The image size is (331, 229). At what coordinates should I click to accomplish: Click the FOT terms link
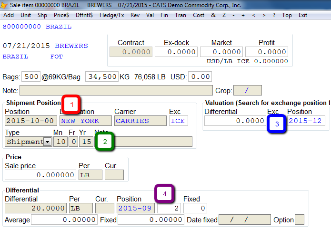click(57, 57)
